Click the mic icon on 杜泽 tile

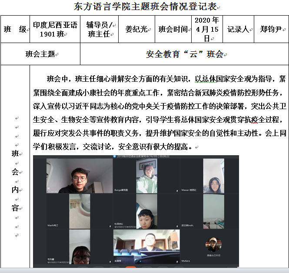177,226
